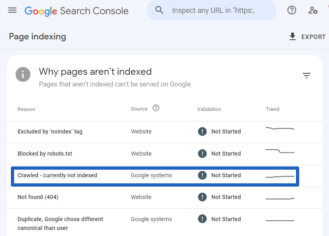This screenshot has height=236, width=329.
Task: Click the Not found (404) status icon
Action: (202, 197)
